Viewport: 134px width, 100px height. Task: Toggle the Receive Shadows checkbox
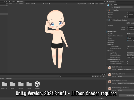127,49
